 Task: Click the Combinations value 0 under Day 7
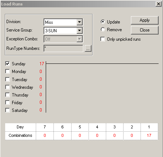[45, 135]
